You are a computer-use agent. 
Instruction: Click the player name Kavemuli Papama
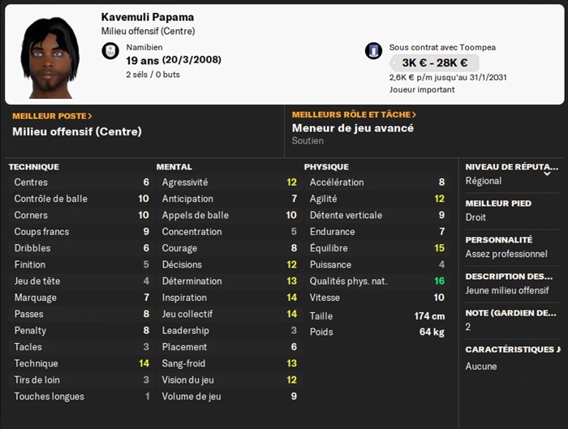148,17
